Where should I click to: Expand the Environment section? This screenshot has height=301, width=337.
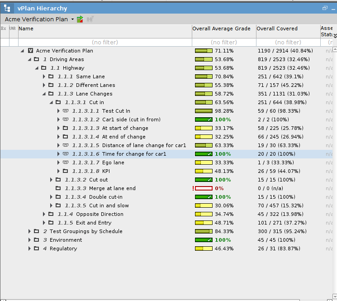[x=30, y=240]
